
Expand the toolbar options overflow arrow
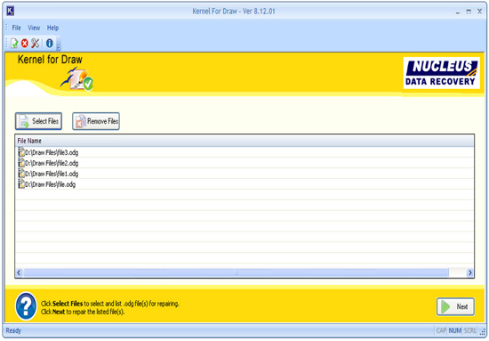coord(59,44)
